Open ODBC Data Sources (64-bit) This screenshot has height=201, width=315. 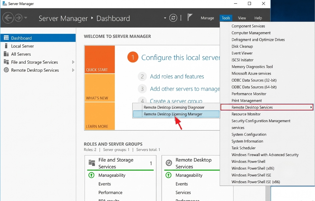[x=254, y=87]
